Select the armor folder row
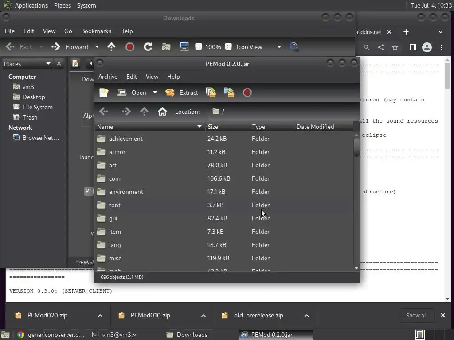454x340 pixels. 224,152
